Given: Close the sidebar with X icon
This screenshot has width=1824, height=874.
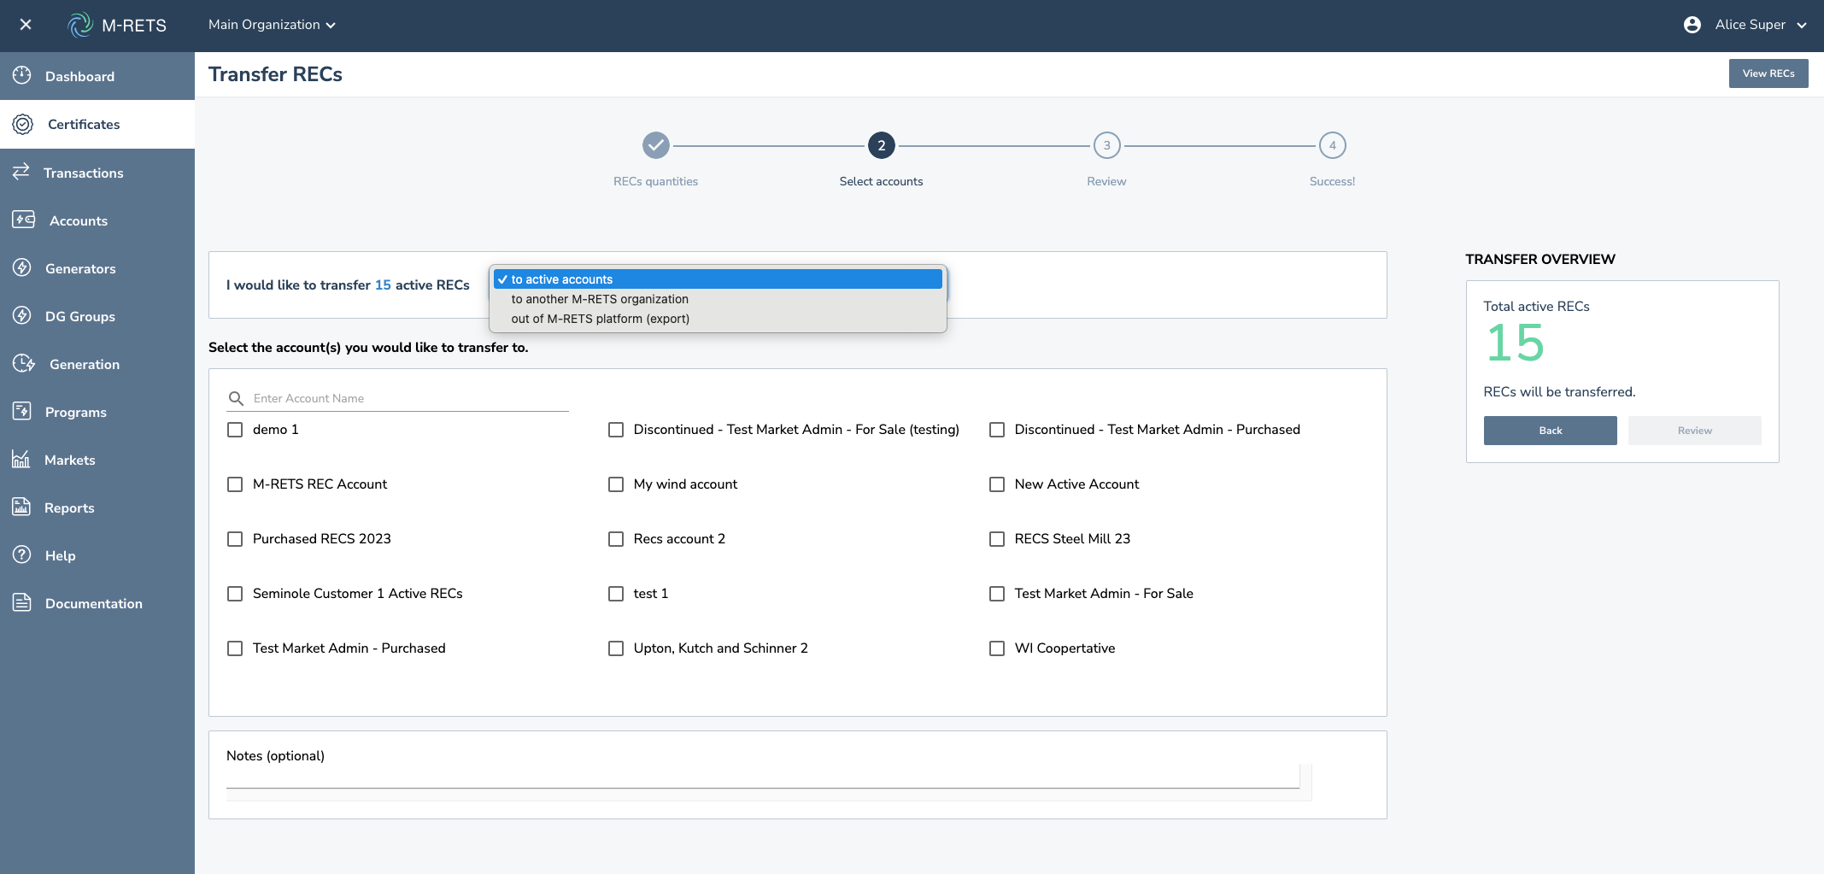Looking at the screenshot, I should point(26,25).
